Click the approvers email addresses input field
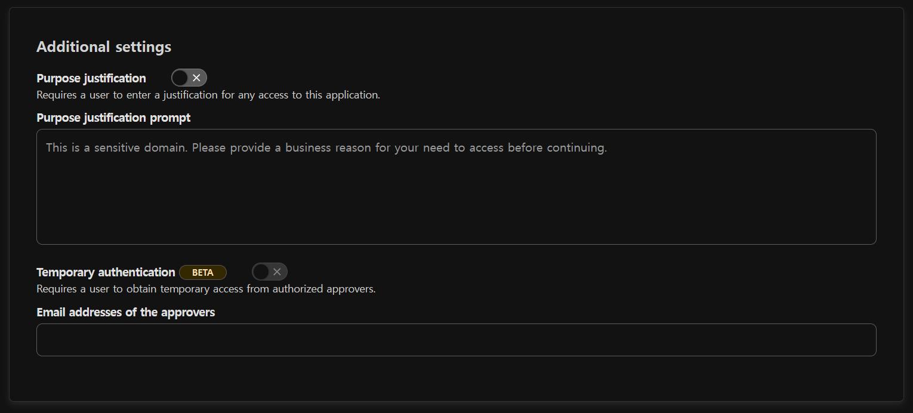The width and height of the screenshot is (913, 413). click(x=456, y=340)
